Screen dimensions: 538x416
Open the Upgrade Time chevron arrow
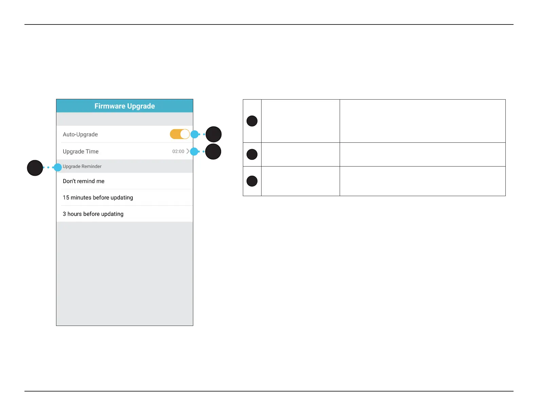click(188, 151)
